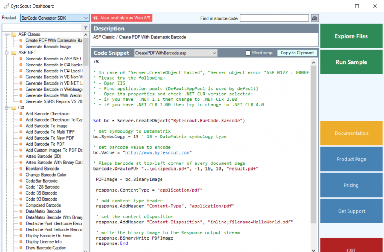384x252 pixels.
Task: Click the code snippet vertical scrollbar
Action: 313,145
